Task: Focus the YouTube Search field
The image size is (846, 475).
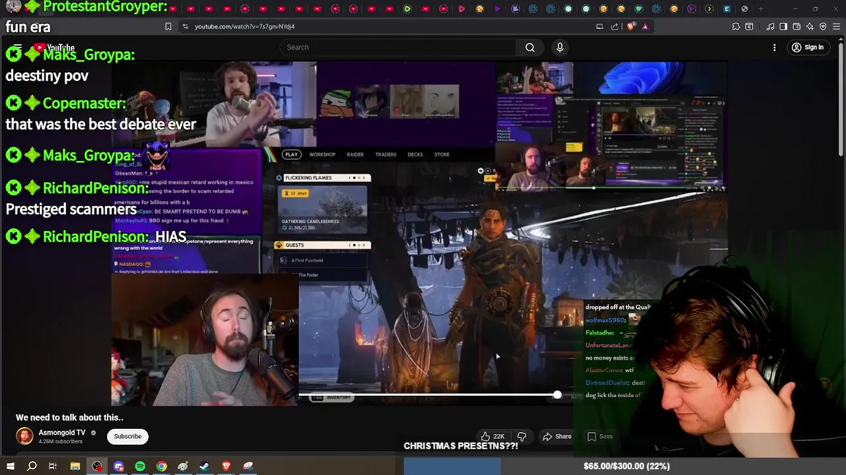Action: click(398, 47)
